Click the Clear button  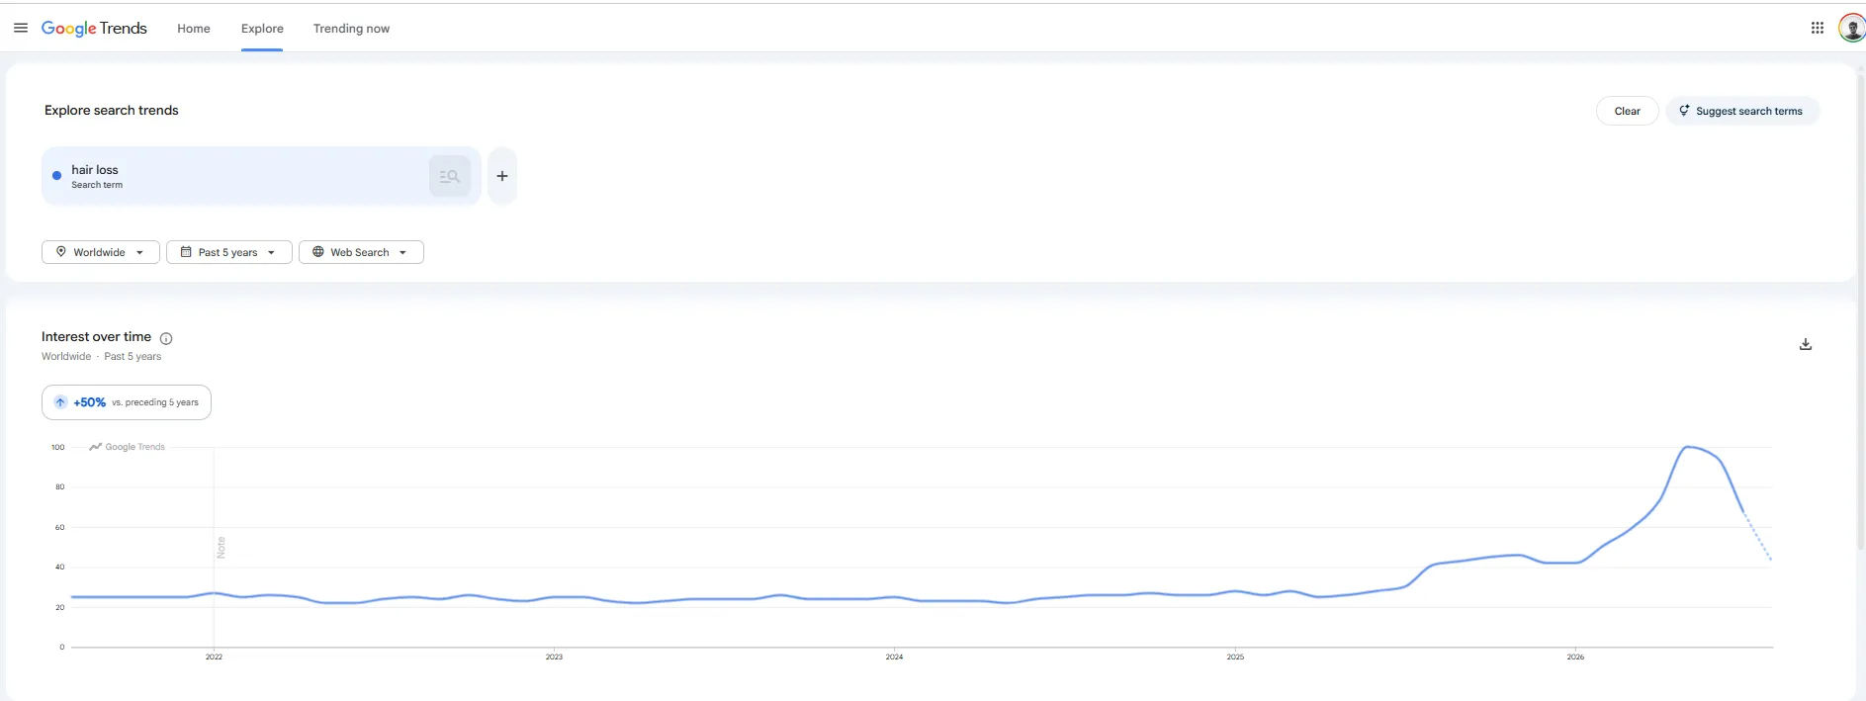pos(1627,111)
